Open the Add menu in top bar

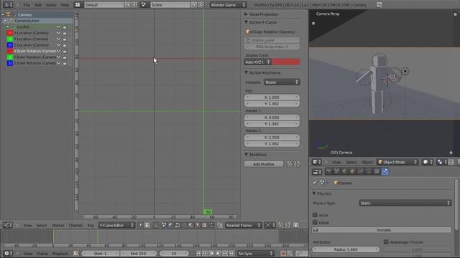[x=38, y=5]
